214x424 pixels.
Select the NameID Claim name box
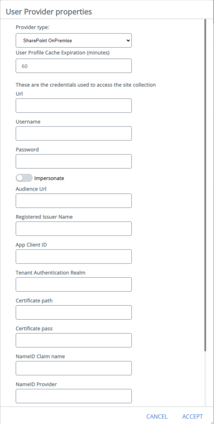pyautogui.click(x=74, y=368)
